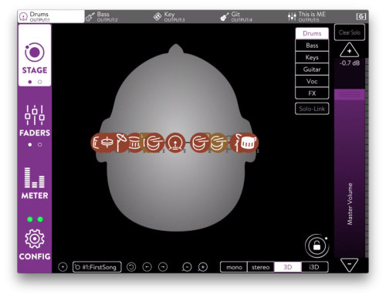Click the unlock padlock icon
The width and height of the screenshot is (386, 298).
pyautogui.click(x=317, y=246)
